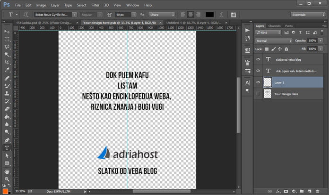Create a new group folder

(302, 191)
